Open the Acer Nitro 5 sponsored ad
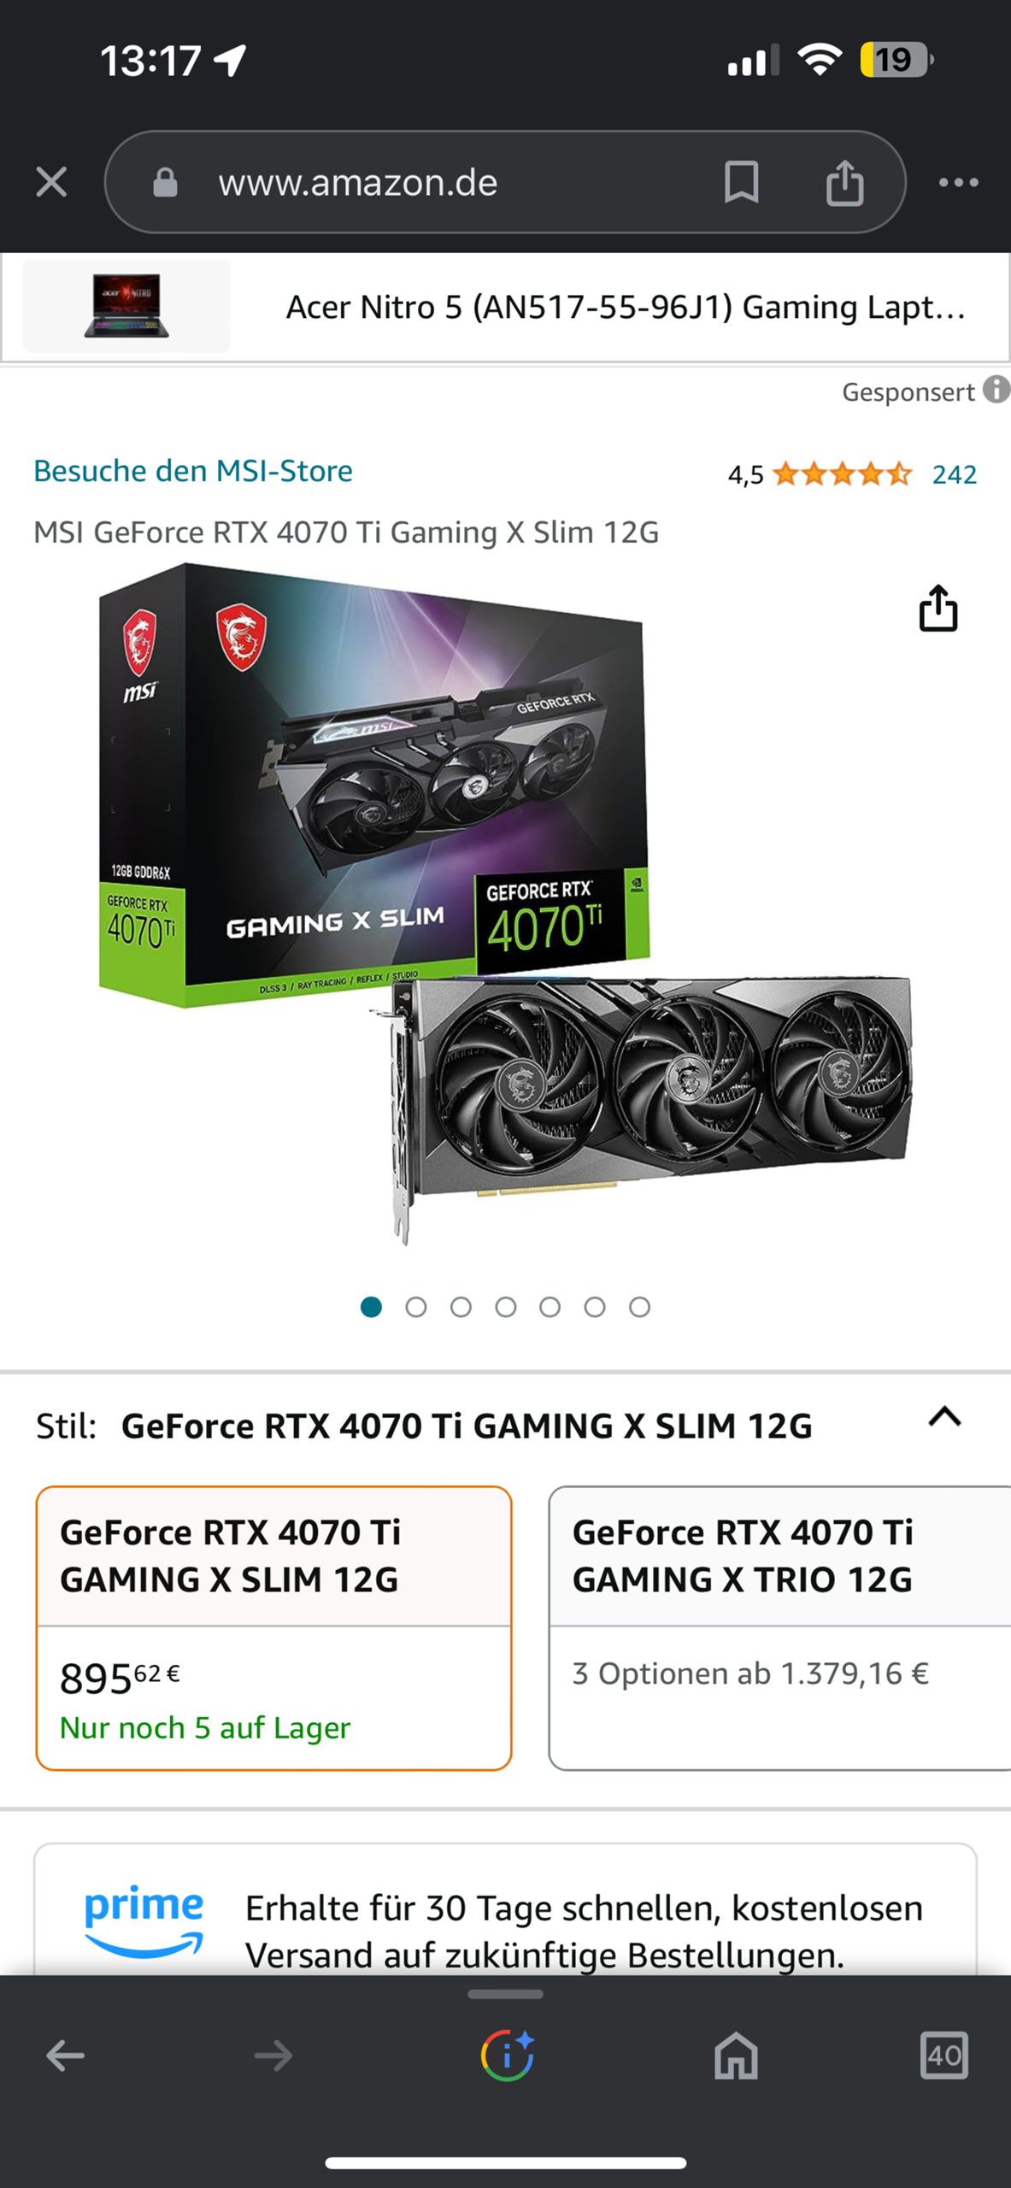1011x2188 pixels. click(505, 308)
